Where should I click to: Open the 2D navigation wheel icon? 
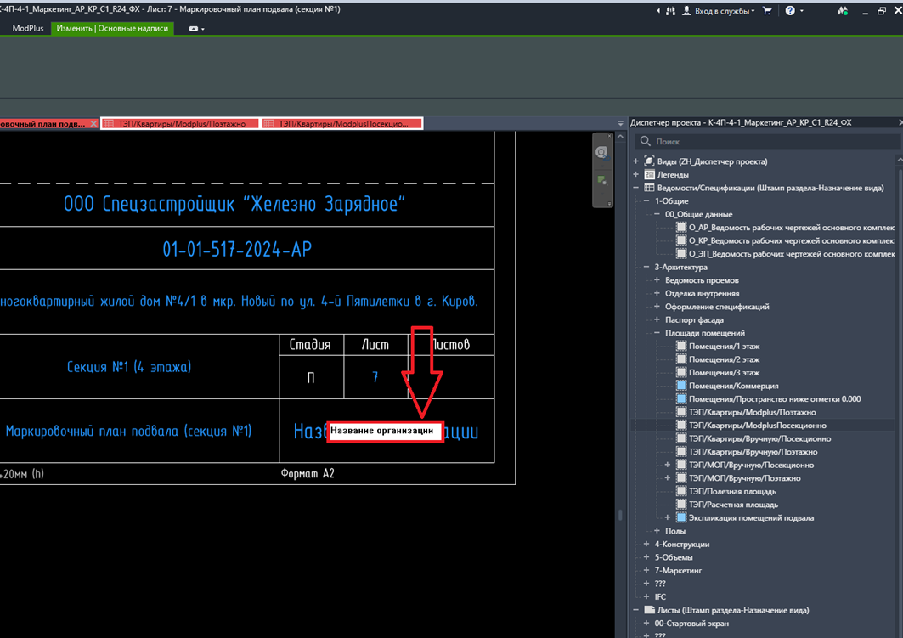click(x=601, y=152)
